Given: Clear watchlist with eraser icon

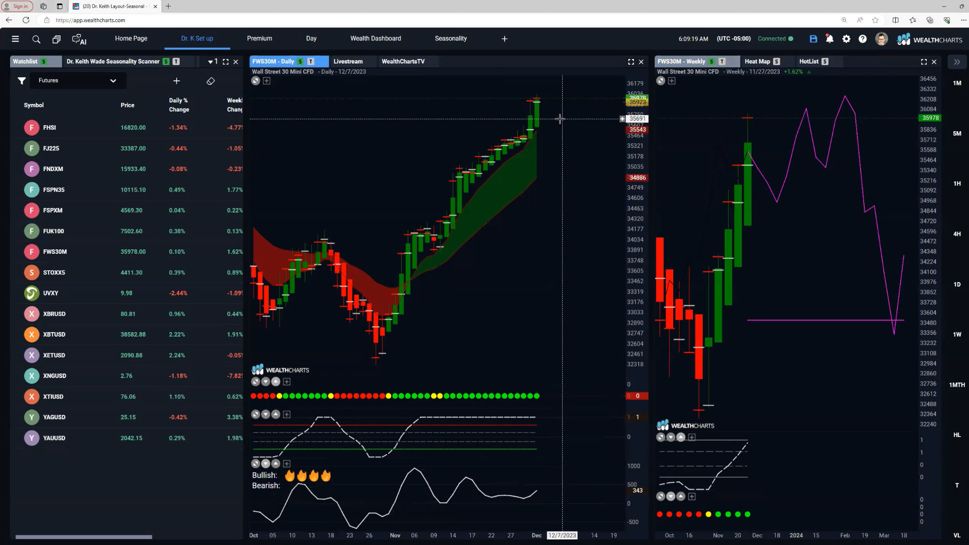Looking at the screenshot, I should click(x=210, y=81).
